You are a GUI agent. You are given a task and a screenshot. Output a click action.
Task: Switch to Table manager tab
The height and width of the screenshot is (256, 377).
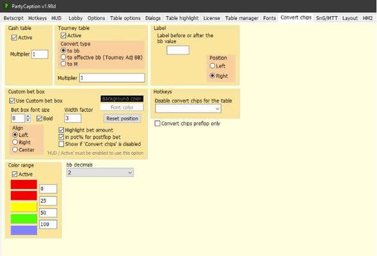click(242, 19)
